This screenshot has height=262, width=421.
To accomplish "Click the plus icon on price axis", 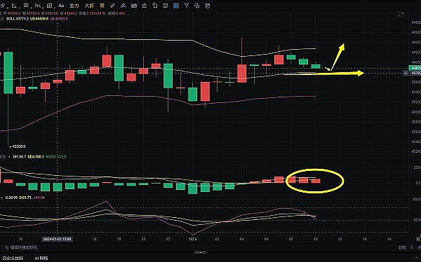I will pos(406,73).
